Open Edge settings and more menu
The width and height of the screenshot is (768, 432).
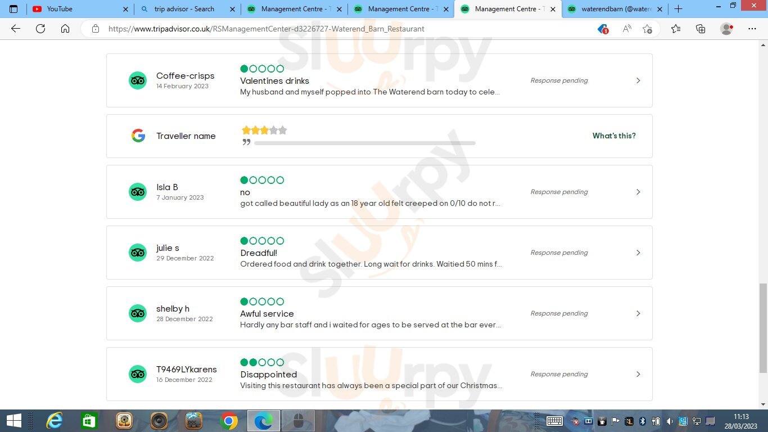click(x=752, y=29)
